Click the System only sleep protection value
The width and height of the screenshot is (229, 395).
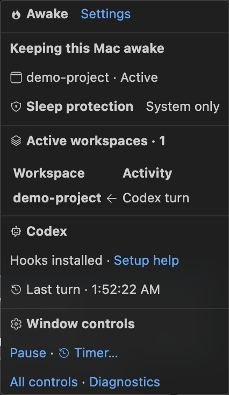click(183, 107)
